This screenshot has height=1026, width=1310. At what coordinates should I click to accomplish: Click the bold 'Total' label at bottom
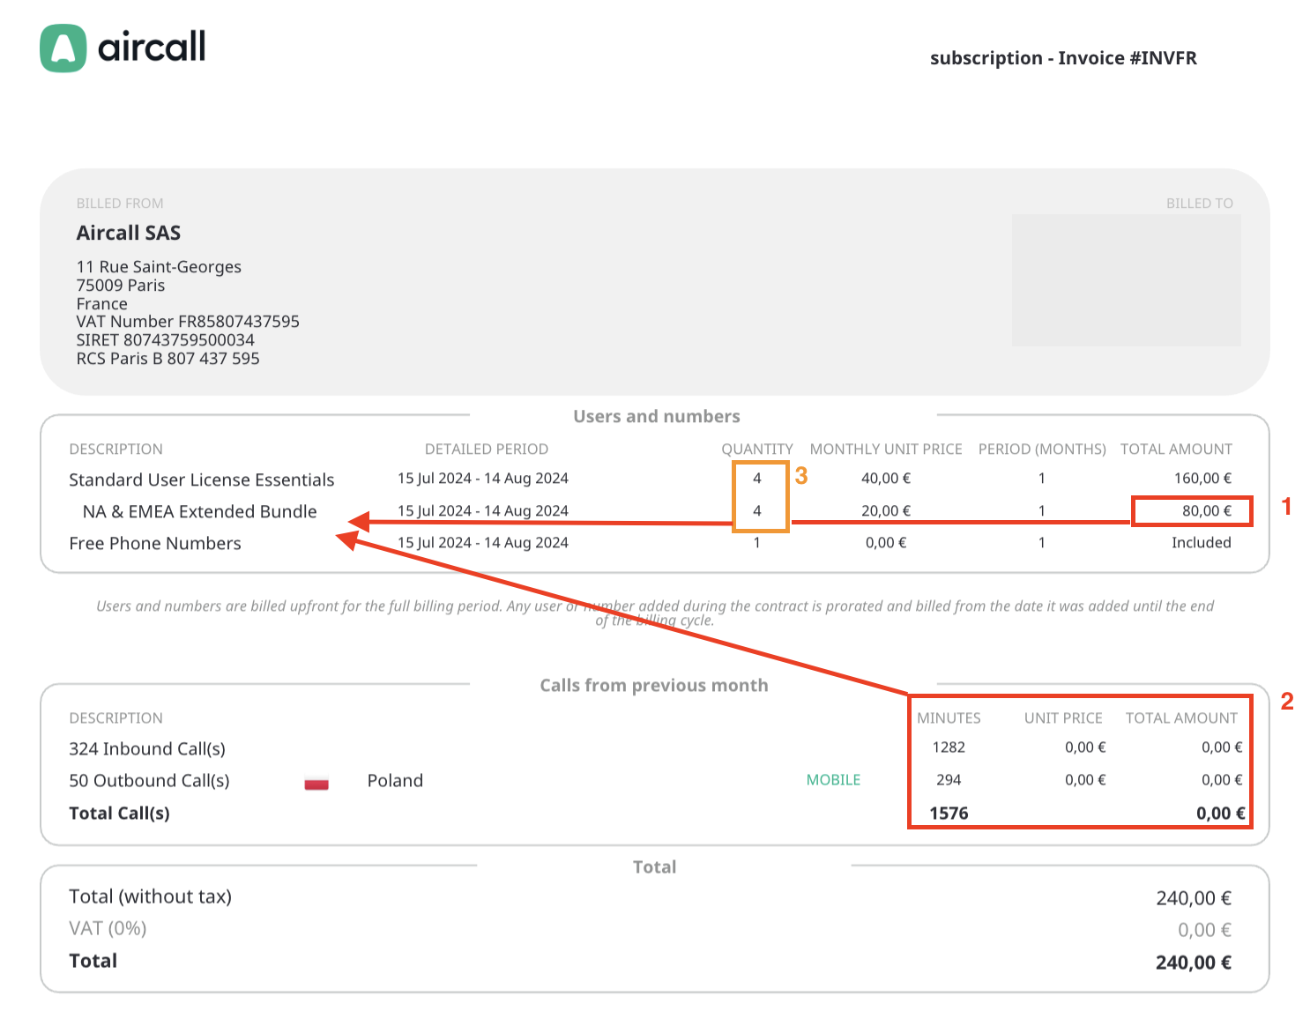93,961
